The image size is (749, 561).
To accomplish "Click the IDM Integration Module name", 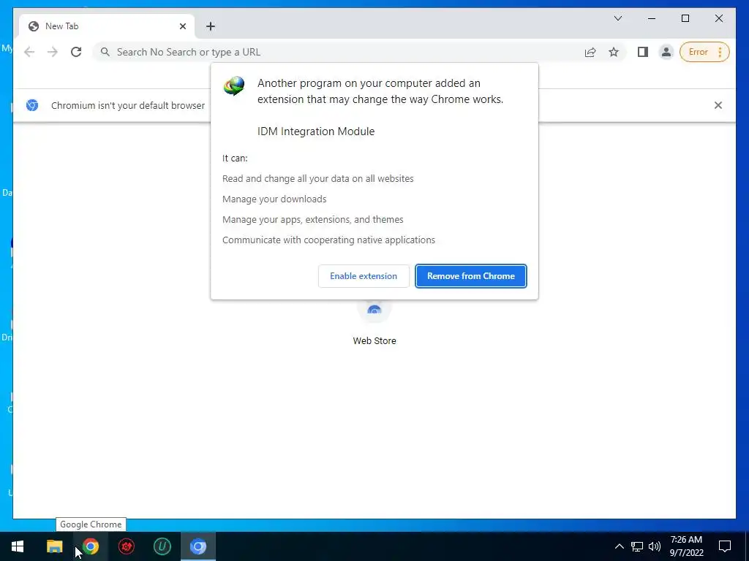I will coord(316,131).
